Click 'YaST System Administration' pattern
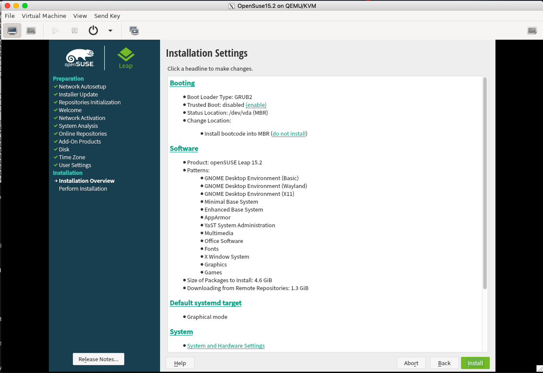The image size is (543, 373). tap(240, 225)
